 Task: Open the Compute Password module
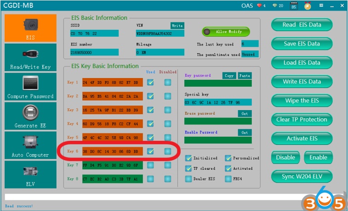click(30, 87)
